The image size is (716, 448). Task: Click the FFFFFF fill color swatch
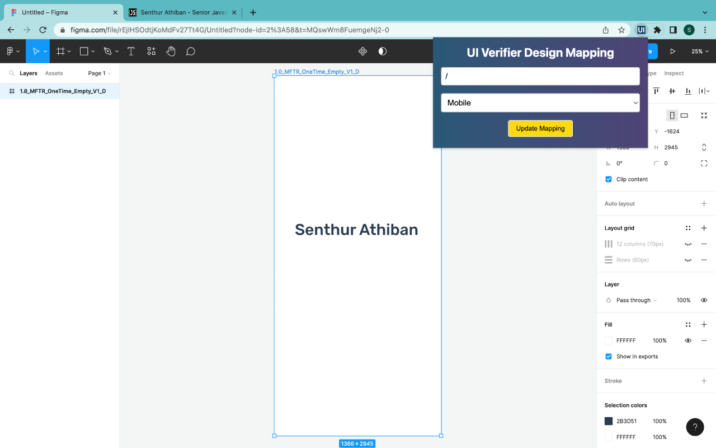point(609,340)
